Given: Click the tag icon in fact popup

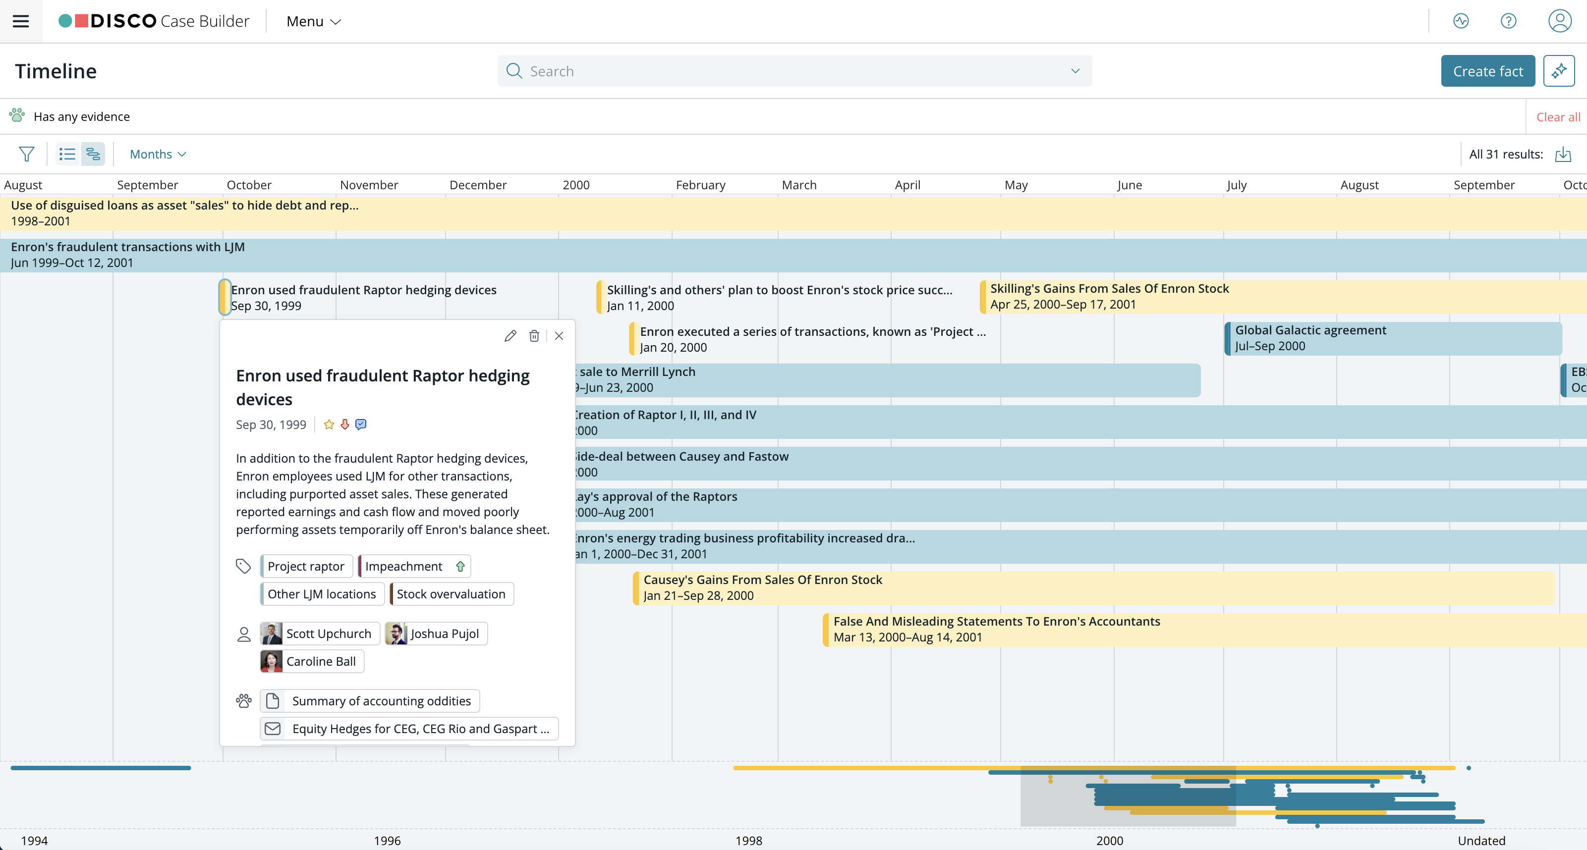Looking at the screenshot, I should coord(243,566).
